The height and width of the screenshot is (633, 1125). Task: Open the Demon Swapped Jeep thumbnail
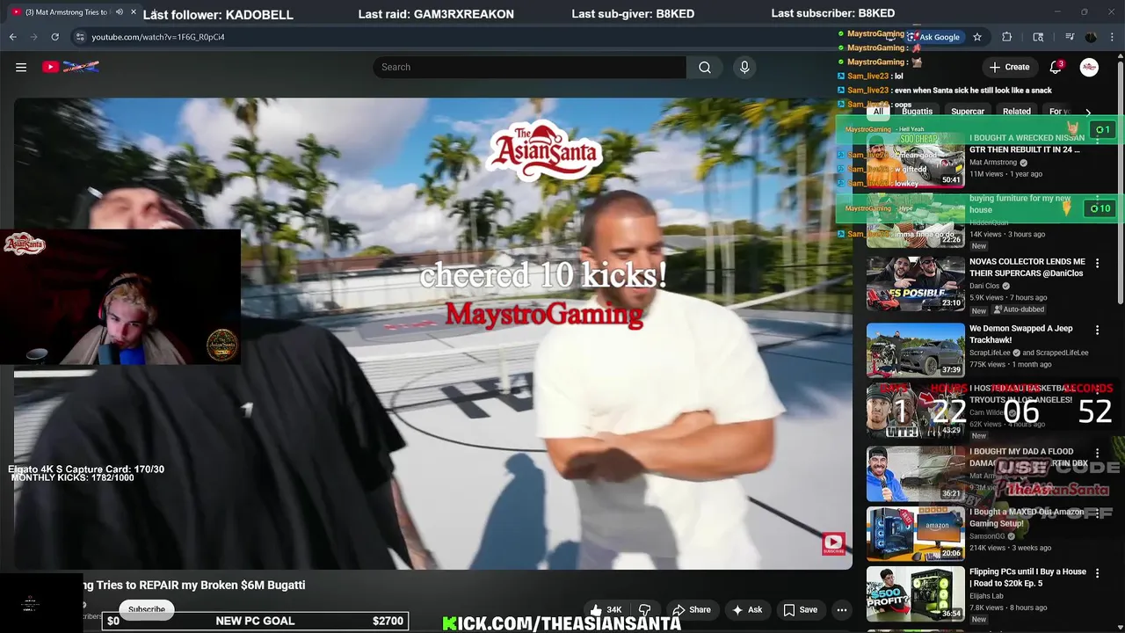coord(915,350)
